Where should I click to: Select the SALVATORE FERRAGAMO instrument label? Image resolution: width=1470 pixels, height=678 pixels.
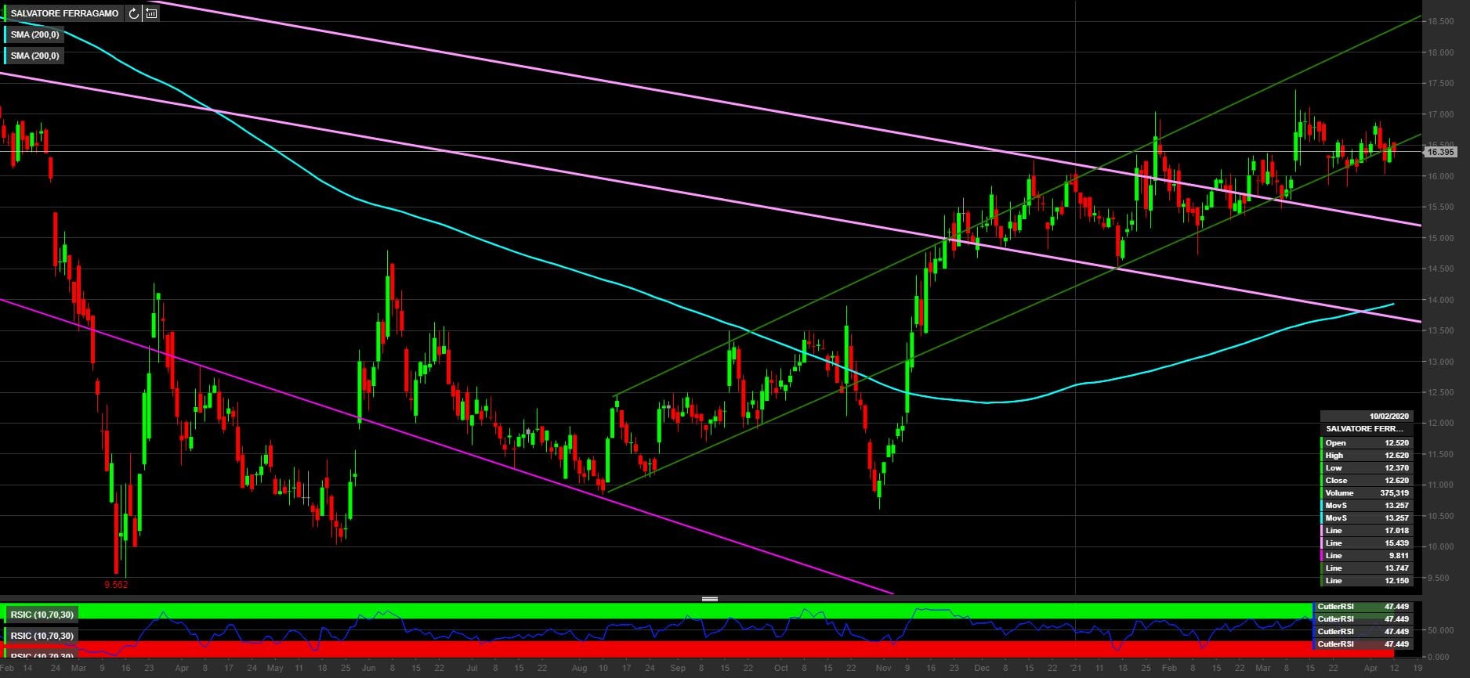[x=64, y=13]
